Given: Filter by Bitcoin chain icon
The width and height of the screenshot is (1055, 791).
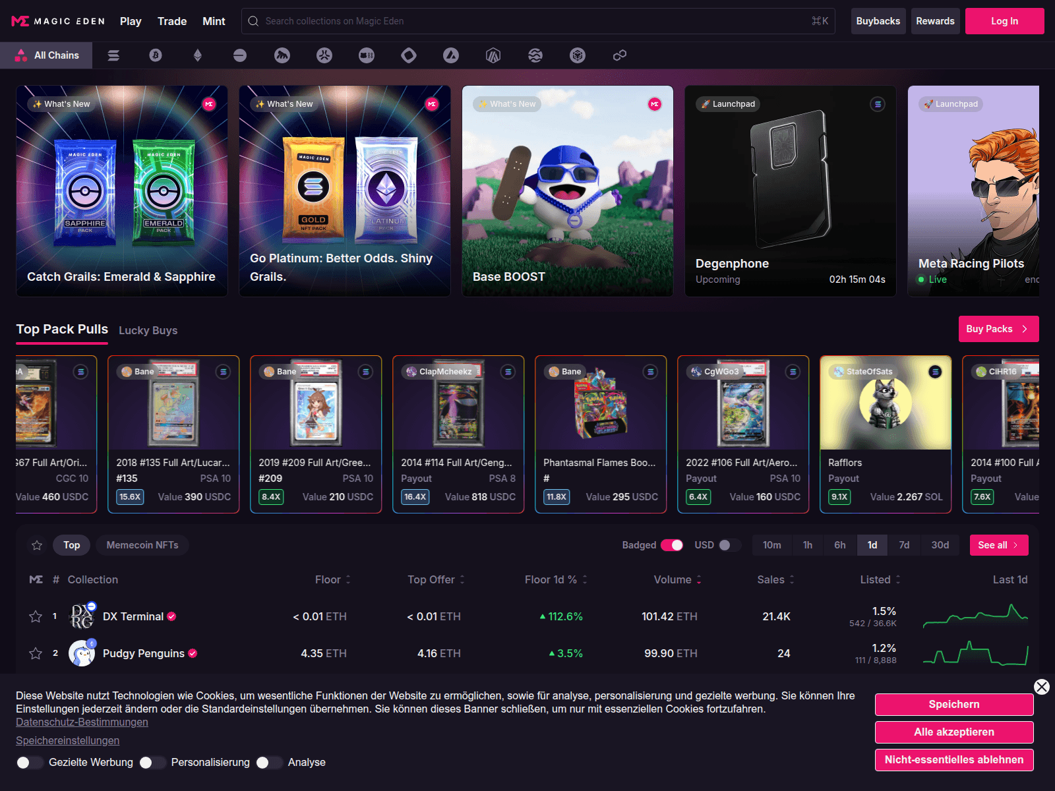Looking at the screenshot, I should point(156,55).
